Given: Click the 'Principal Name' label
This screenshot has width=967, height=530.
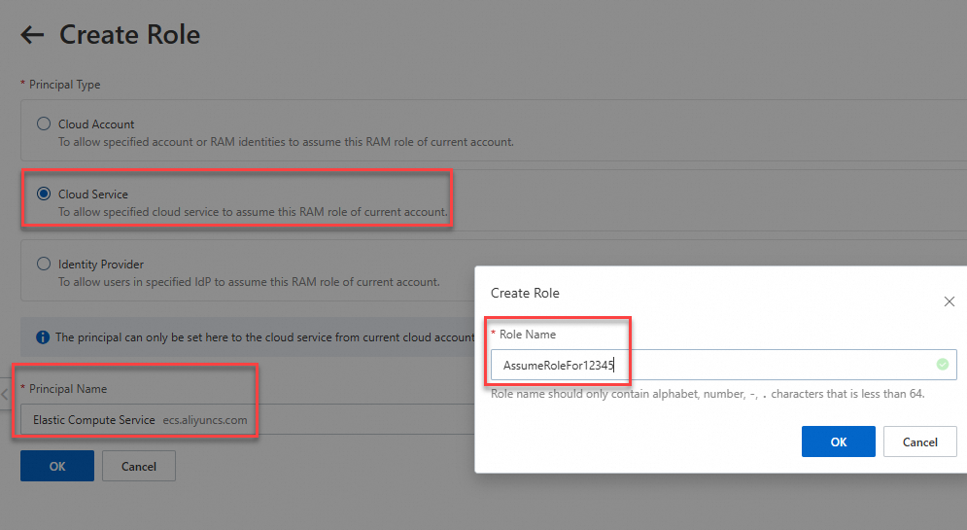Looking at the screenshot, I should pyautogui.click(x=68, y=389).
